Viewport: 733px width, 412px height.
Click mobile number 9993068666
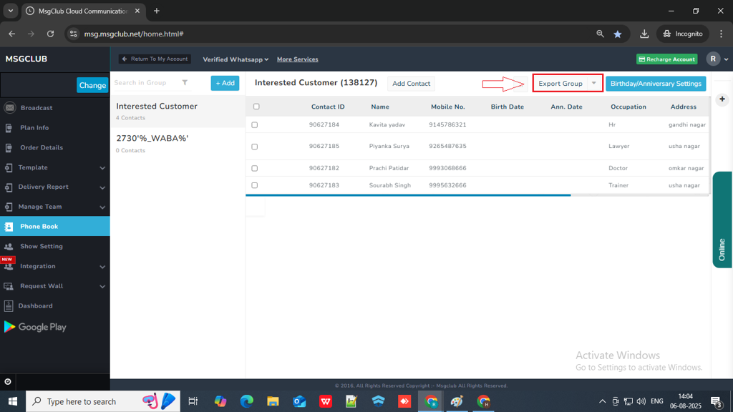447,168
